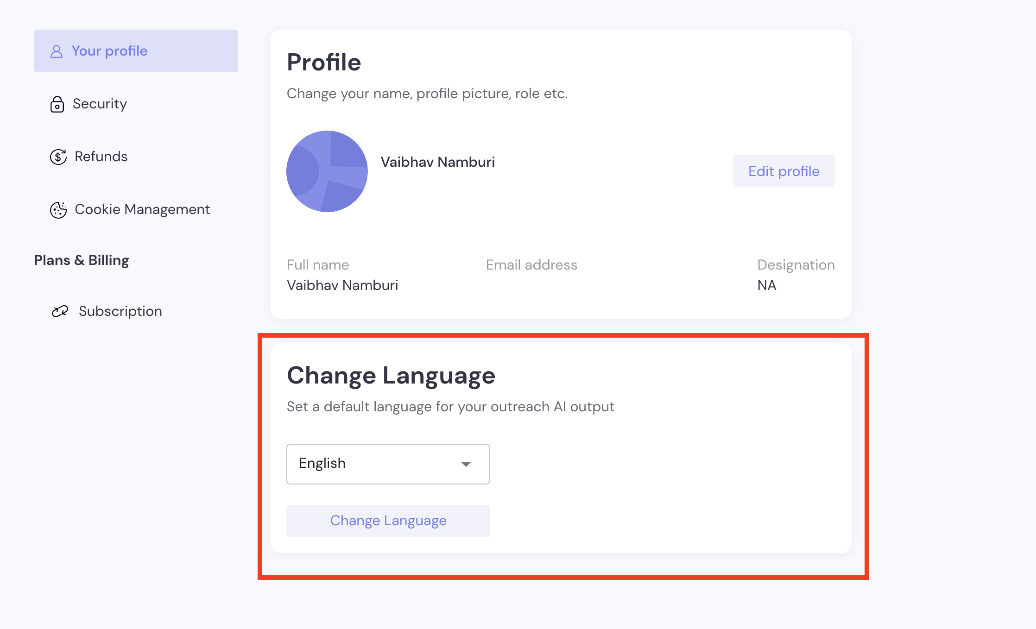This screenshot has height=629, width=1036.
Task: Open the English language dropdown
Action: (388, 464)
